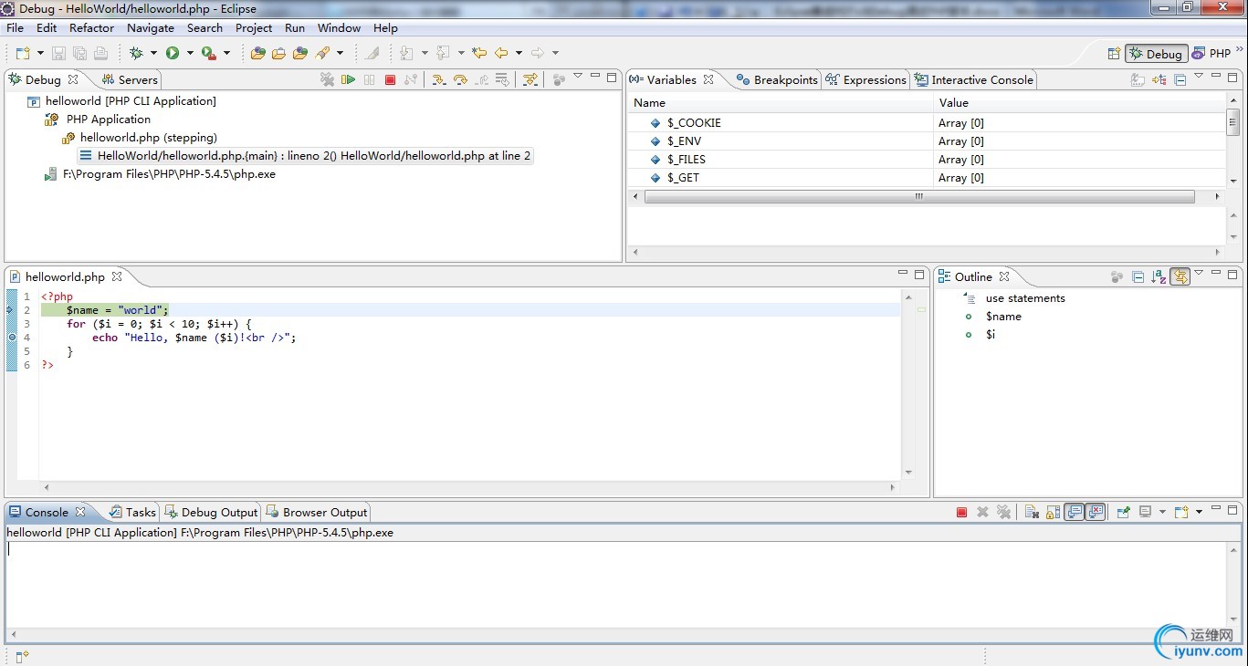This screenshot has height=666, width=1248.
Task: Click Last Edit Location arrow in toolbar
Action: 479,53
